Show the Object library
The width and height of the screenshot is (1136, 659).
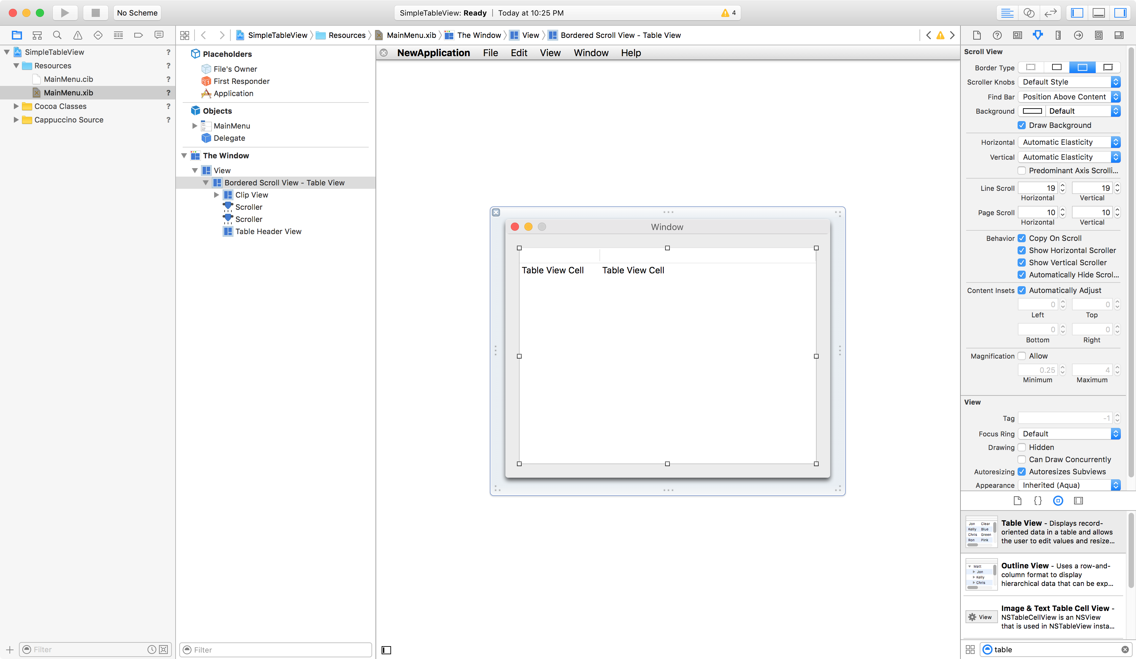(1058, 501)
